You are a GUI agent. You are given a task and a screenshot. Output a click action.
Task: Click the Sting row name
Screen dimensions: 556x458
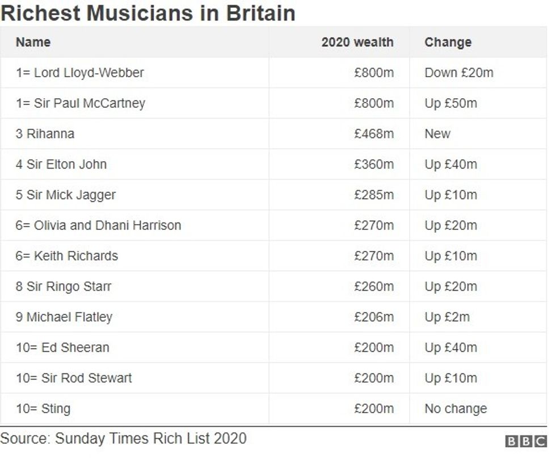(43, 409)
